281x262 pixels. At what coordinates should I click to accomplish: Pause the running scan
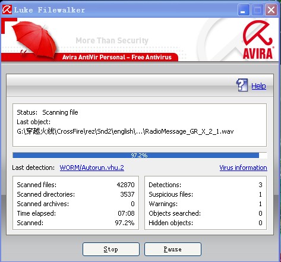pyautogui.click(x=173, y=249)
